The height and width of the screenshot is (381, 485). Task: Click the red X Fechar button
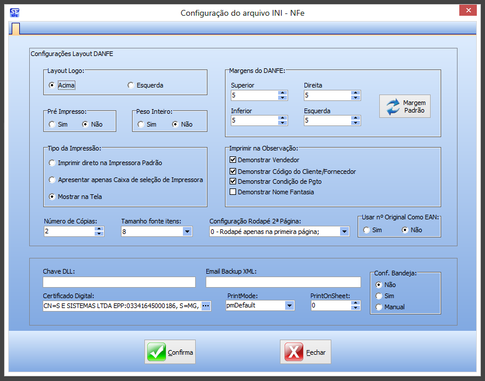[305, 352]
